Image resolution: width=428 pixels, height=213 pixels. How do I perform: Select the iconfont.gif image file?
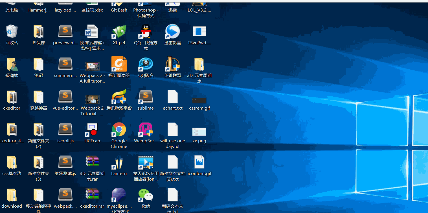coord(199,162)
